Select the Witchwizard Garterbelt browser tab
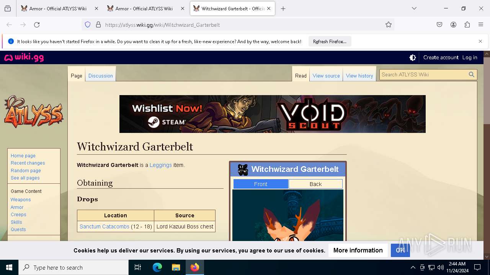The image size is (490, 275). click(x=232, y=8)
